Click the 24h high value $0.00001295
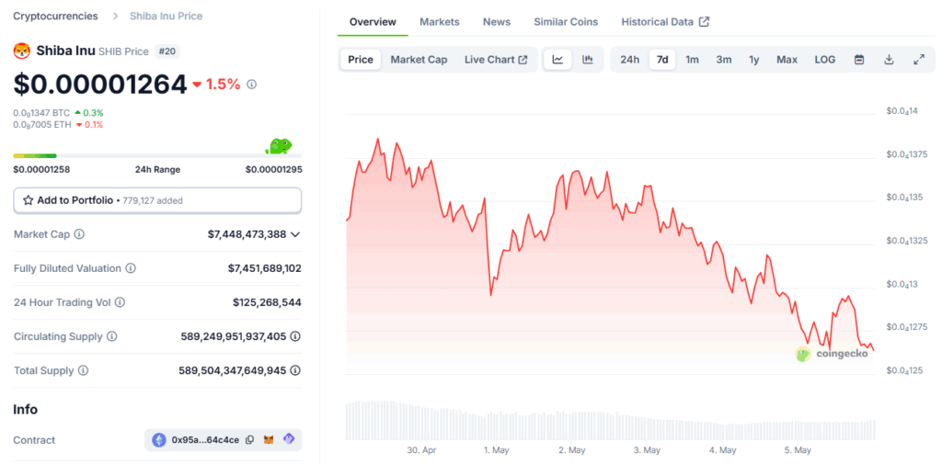The width and height of the screenshot is (942, 464). [x=273, y=169]
